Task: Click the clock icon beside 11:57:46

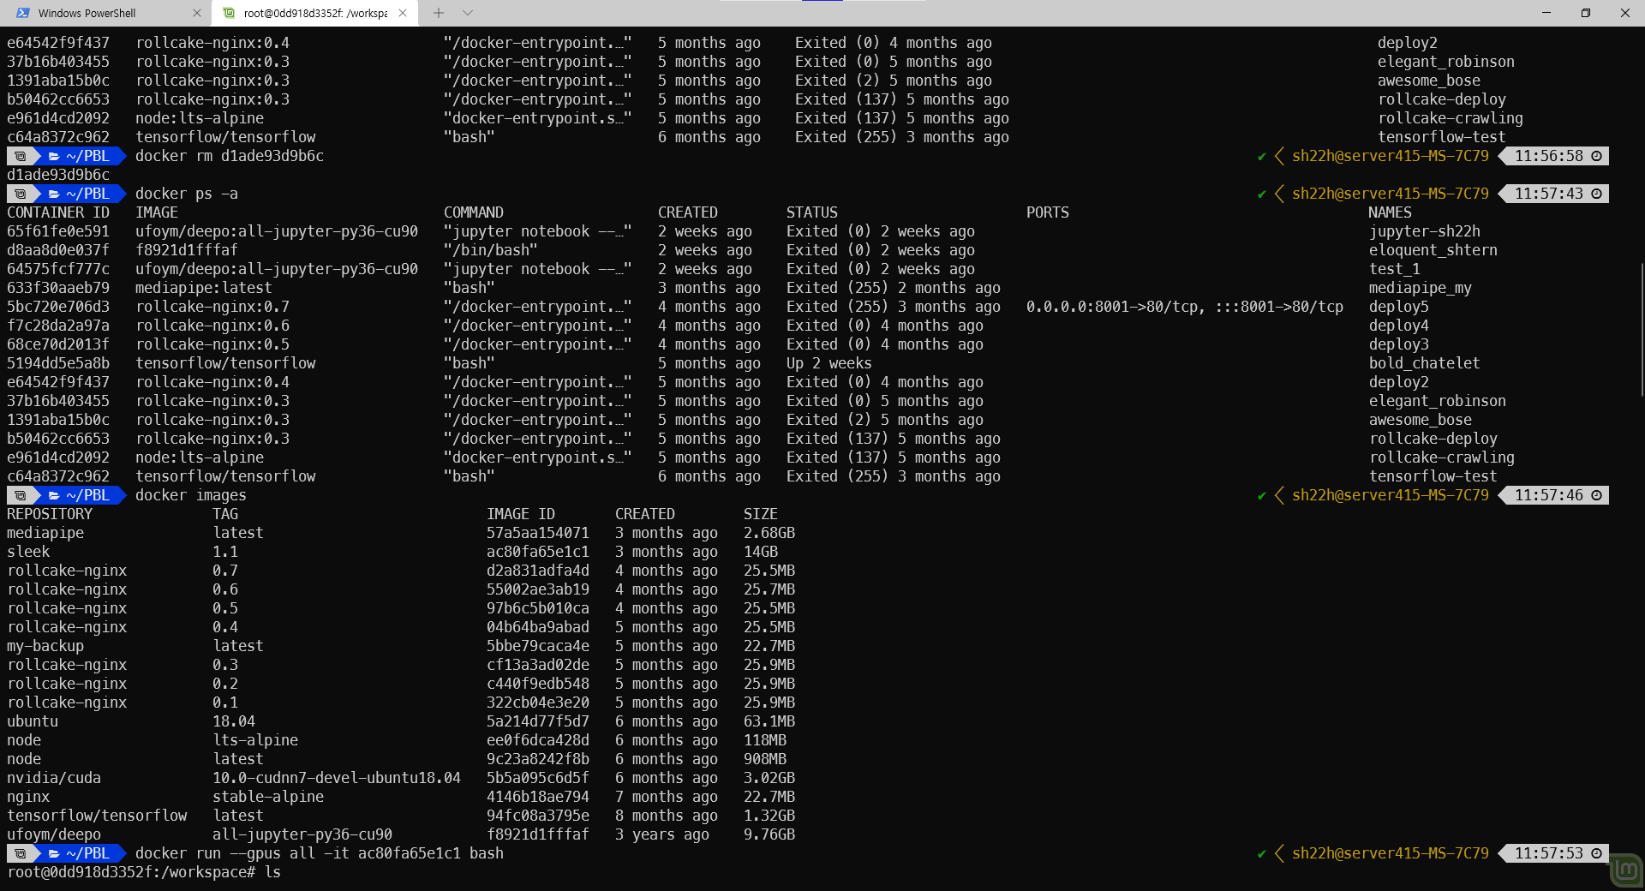Action: [1597, 495]
